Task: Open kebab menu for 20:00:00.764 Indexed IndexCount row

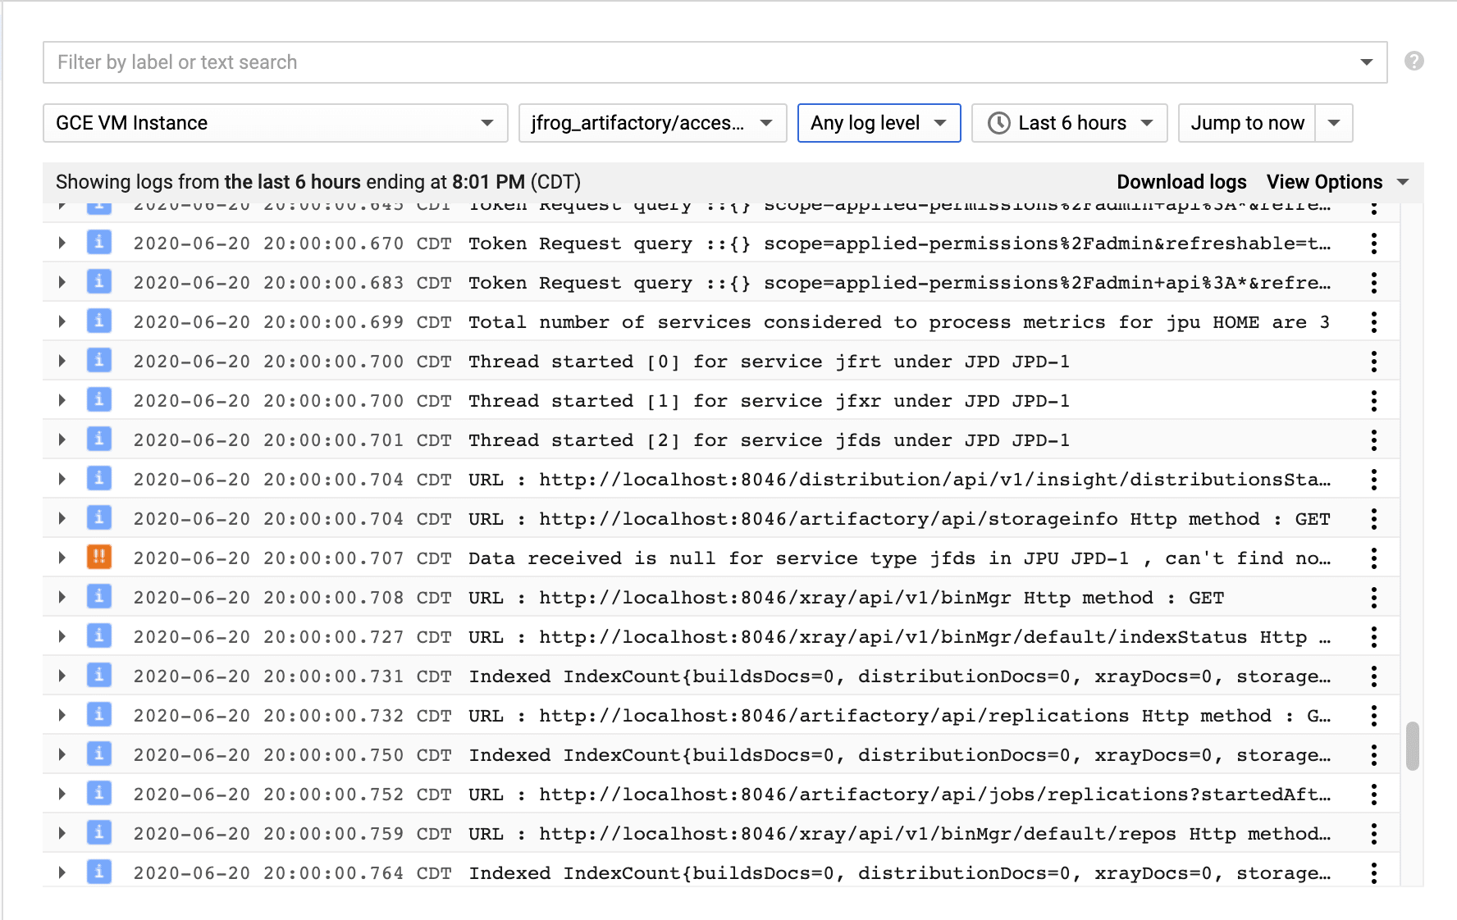Action: [x=1373, y=873]
